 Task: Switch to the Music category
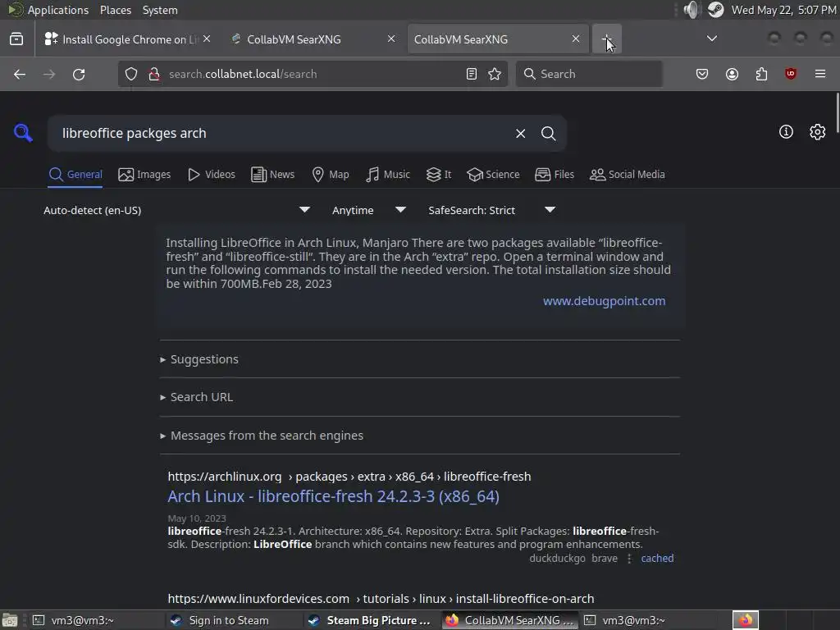click(x=388, y=175)
